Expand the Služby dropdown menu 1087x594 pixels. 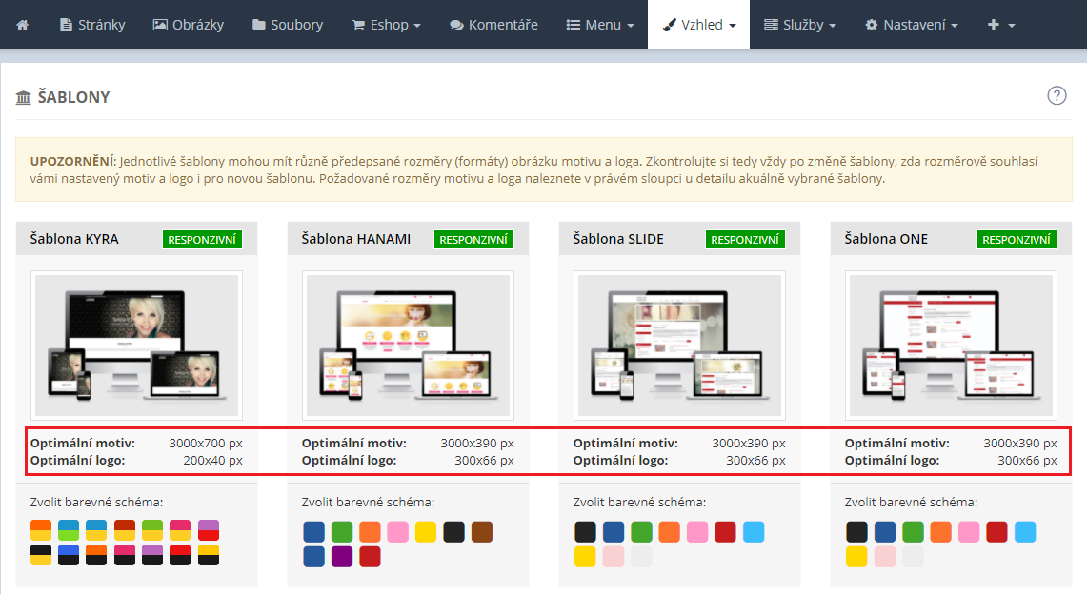pos(800,25)
